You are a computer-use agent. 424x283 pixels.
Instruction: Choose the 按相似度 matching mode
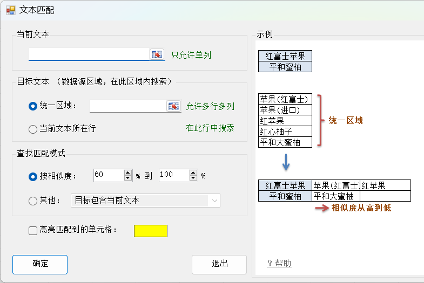pyautogui.click(x=32, y=176)
